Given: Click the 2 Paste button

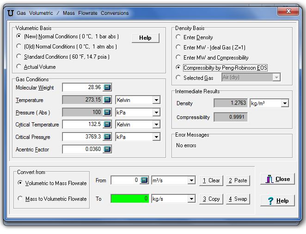Looking at the screenshot, I should [238, 180].
